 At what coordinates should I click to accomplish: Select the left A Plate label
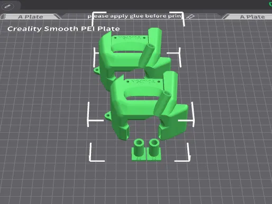coord(31,17)
